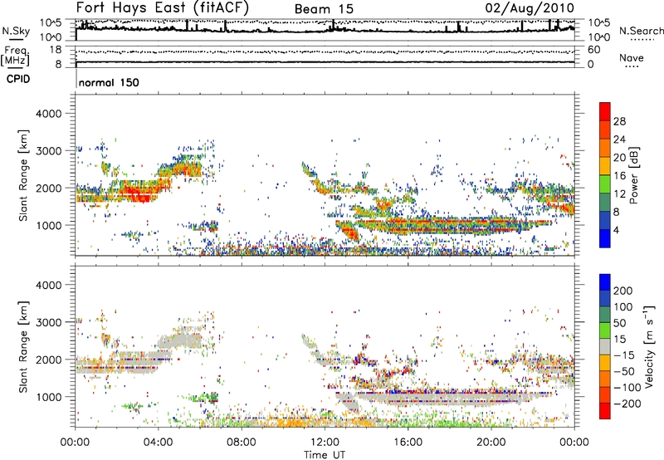Click the '-50' value on velocity scale
Screen dimensions: 664x460
(624, 371)
